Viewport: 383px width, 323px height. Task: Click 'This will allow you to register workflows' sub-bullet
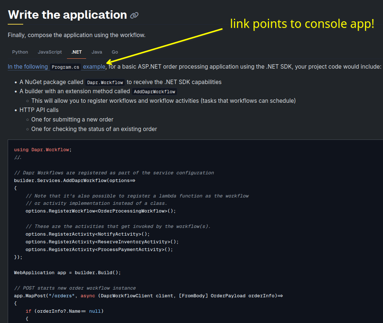163,101
